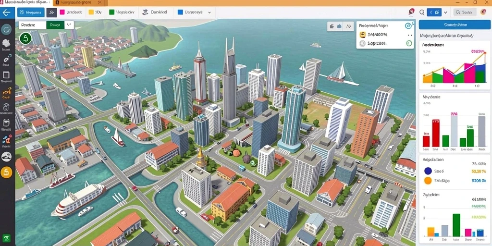Select the circular refresh icon atop sidebar
This screenshot has width=492, height=246.
(6, 29)
